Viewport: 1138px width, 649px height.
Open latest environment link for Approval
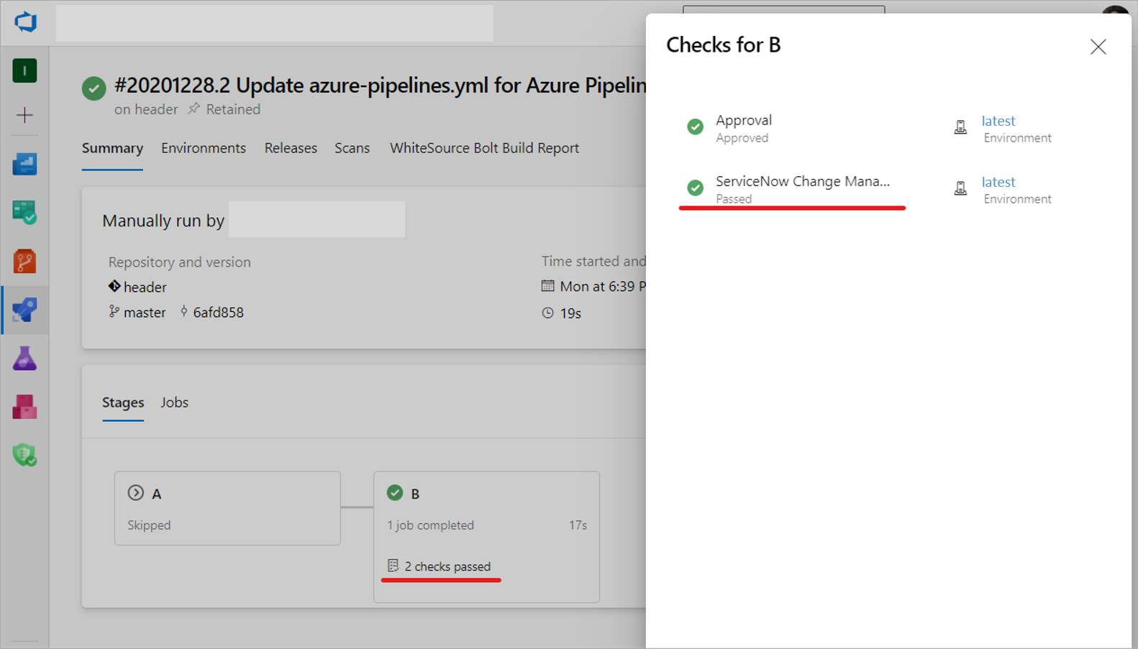998,121
